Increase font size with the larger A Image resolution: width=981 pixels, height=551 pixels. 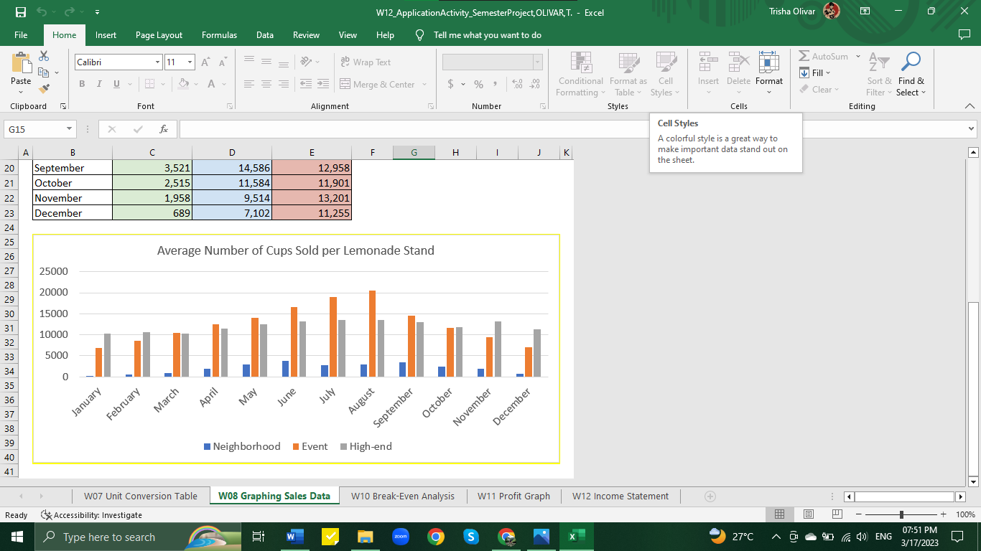click(205, 62)
